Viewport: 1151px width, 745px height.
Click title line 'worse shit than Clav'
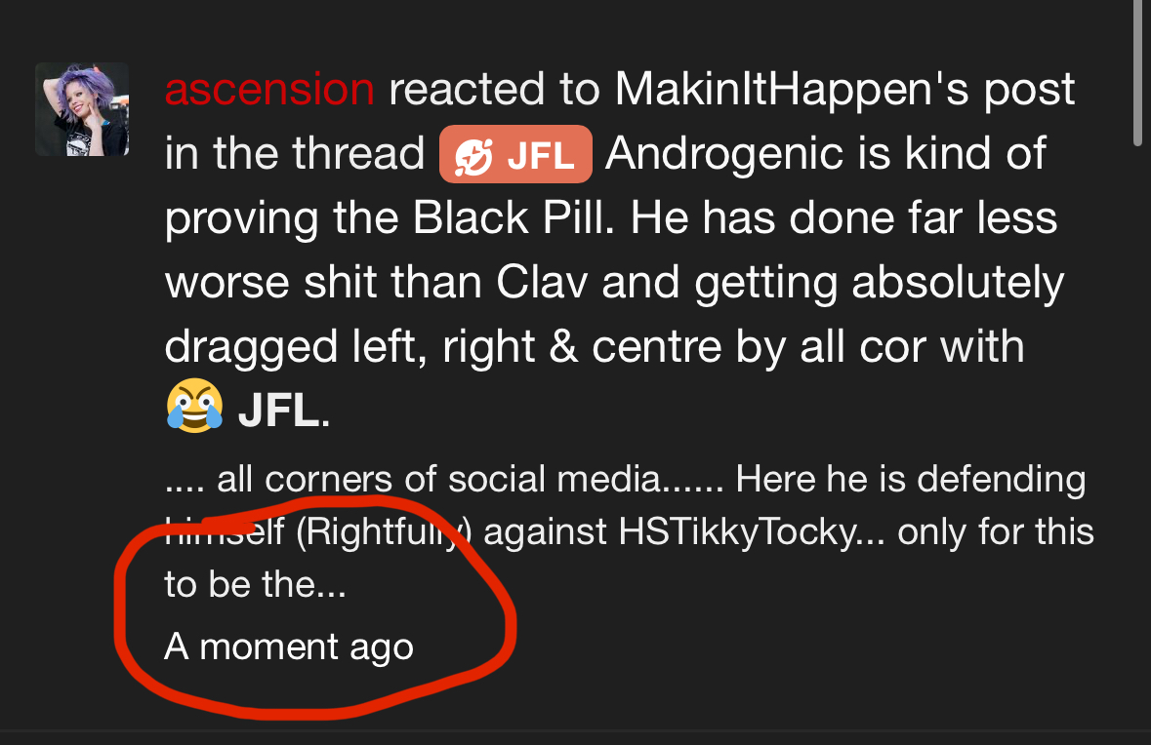376,282
